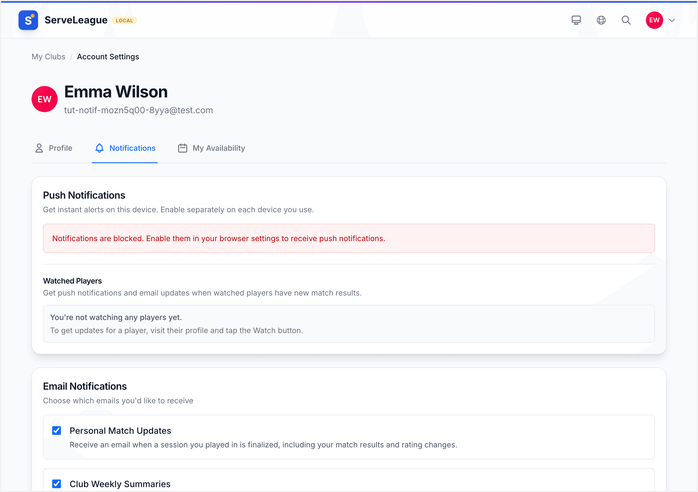
Task: Click the Account Settings breadcrumb
Action: point(108,57)
